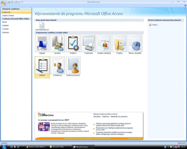The image size is (187, 149).
Task: Click the Undo icon in Quick Access Toolbar
Action: click(12, 2)
